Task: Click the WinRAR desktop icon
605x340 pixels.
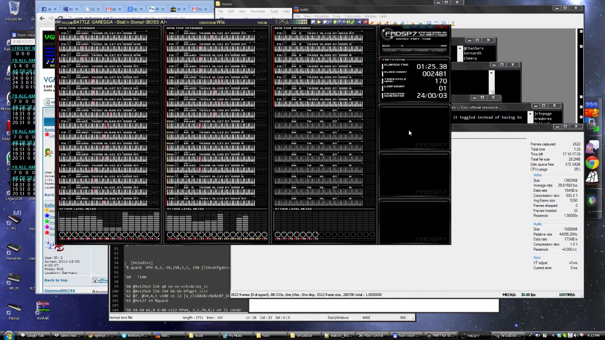Action: pos(43,310)
